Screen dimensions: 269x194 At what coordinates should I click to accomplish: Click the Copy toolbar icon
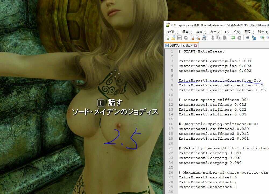[x=218, y=38]
